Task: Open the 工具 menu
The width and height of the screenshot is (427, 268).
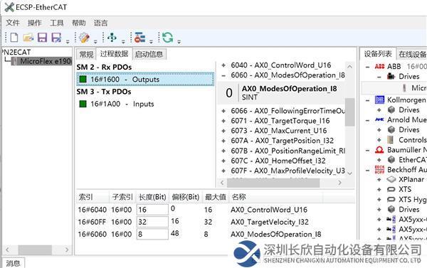Action: [x=57, y=23]
